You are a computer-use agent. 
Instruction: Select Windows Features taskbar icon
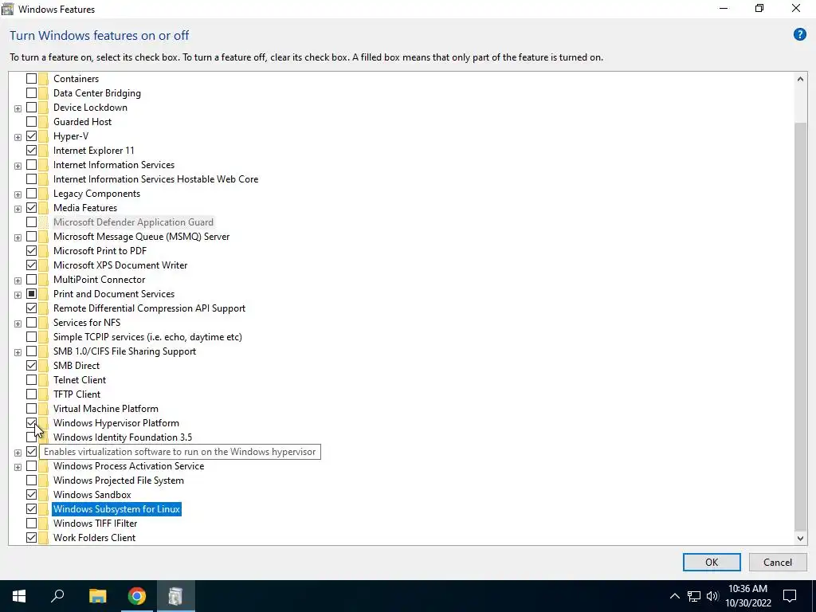176,596
